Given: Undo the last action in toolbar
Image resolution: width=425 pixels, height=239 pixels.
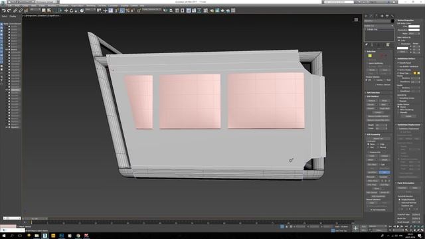Looking at the screenshot, I should tap(4, 11).
